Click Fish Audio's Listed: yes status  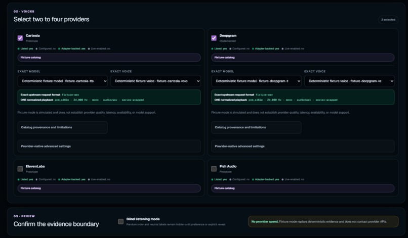pos(219,179)
